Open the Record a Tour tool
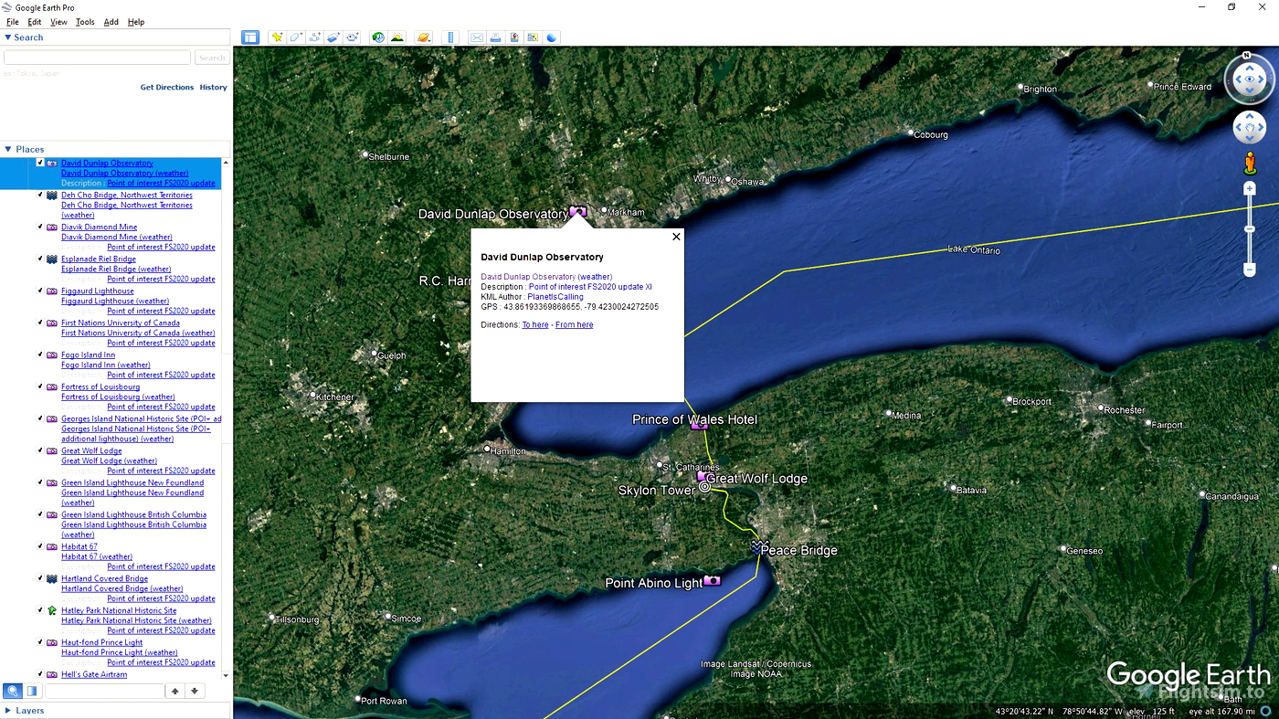 [353, 37]
